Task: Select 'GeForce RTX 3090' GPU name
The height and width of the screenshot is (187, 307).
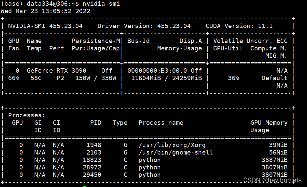Action: [56, 71]
